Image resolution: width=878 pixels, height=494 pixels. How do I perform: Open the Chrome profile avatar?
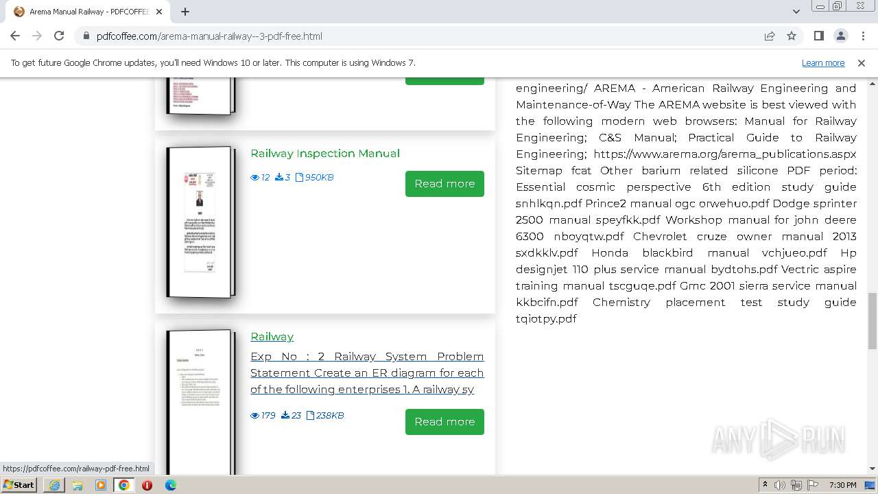840,36
